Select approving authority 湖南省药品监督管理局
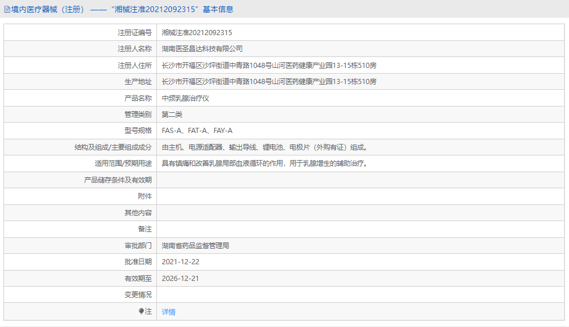 pyautogui.click(x=195, y=245)
